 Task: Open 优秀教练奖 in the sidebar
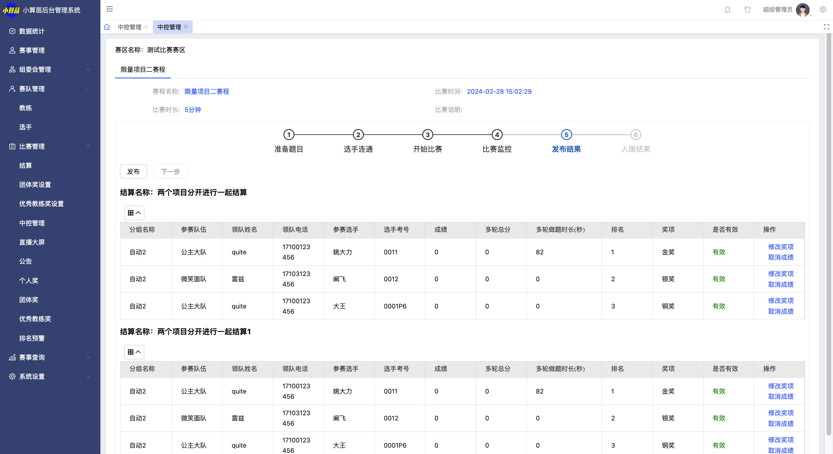50,319
